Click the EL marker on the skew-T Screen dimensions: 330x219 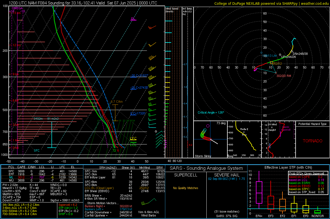[133, 19]
